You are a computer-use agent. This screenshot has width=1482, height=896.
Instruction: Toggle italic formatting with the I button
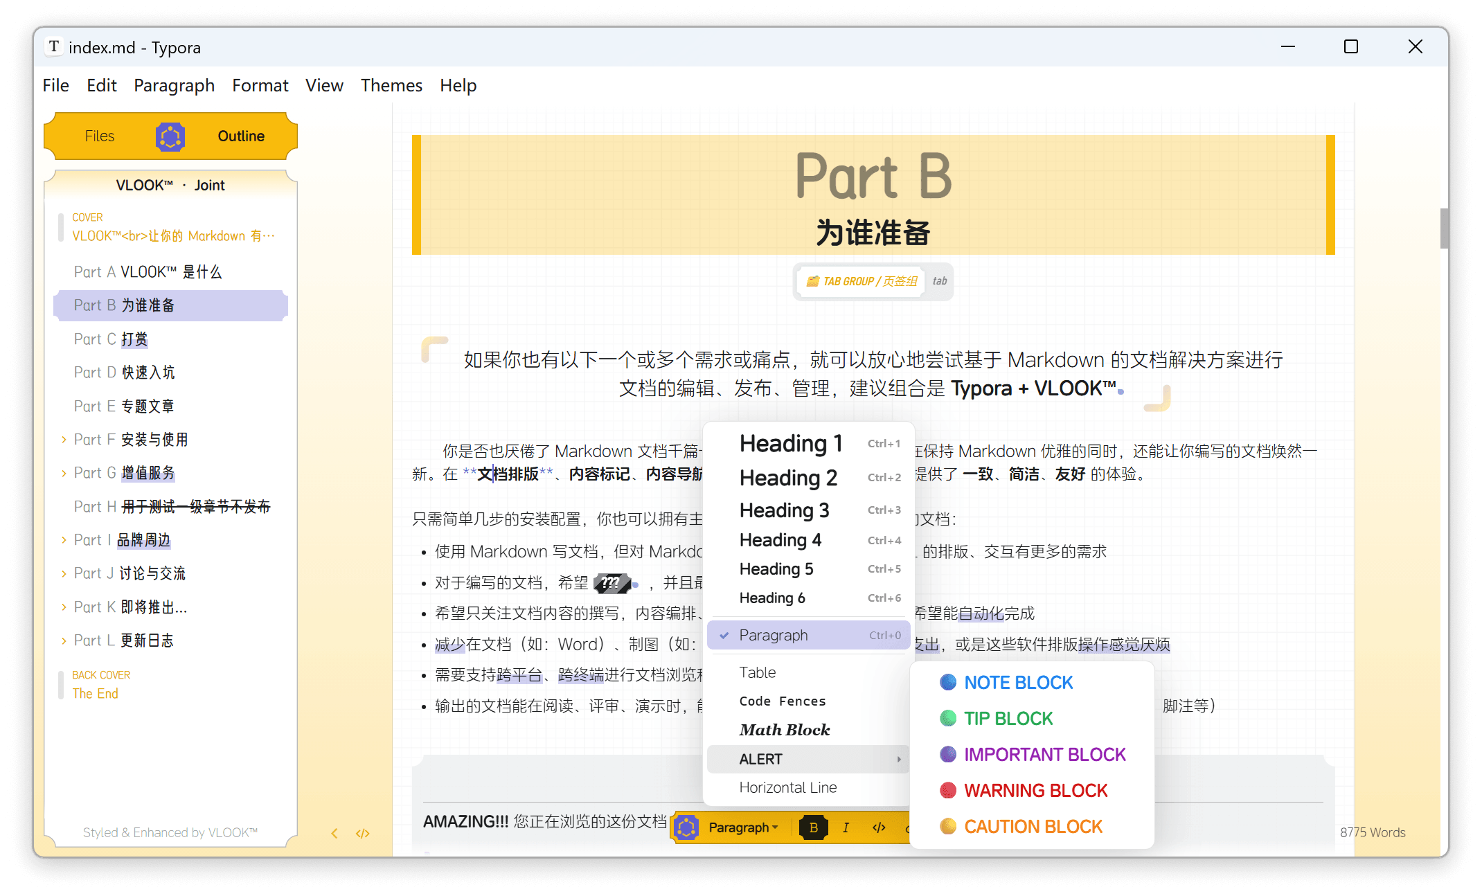(846, 827)
